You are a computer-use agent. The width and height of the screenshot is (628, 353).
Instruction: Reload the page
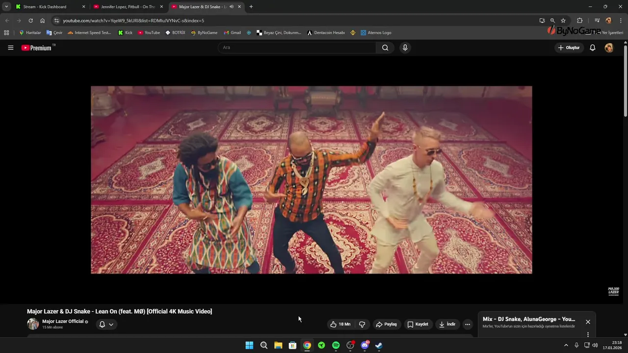pyautogui.click(x=30, y=21)
